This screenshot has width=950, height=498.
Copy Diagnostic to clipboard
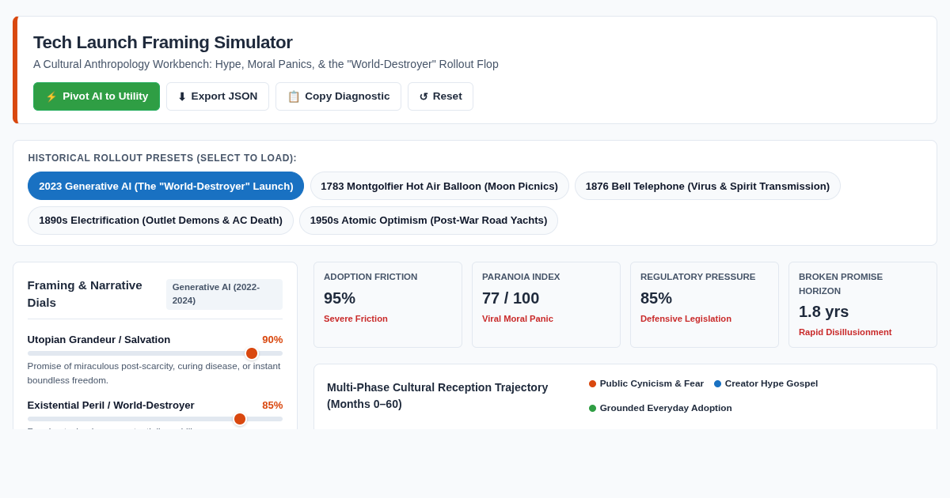(338, 96)
